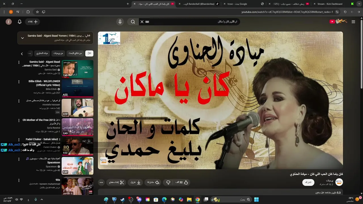This screenshot has width=363, height=204.
Task: Open mostafa hassaan oud video thumbnail
Action: pyautogui.click(x=77, y=107)
